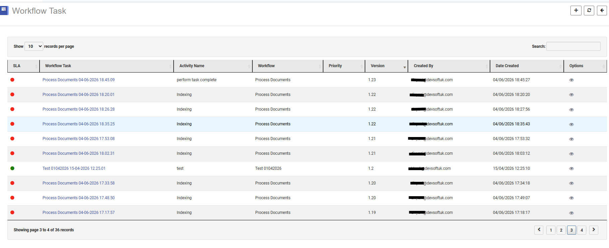Sort by Activity Name column header
609x248 pixels.
point(213,66)
